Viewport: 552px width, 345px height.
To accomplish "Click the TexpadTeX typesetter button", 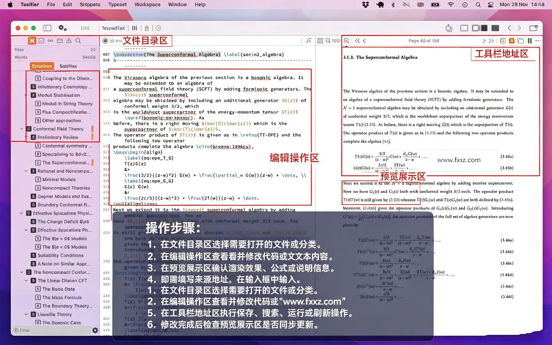I will 113,28.
